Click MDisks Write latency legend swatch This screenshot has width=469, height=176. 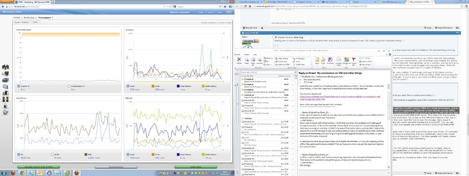203,155
